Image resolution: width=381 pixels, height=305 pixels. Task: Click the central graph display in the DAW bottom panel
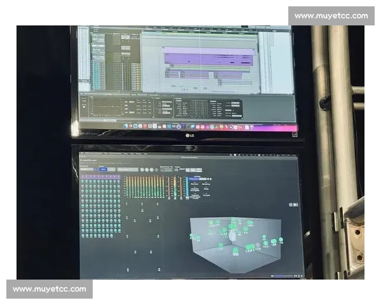(x=199, y=108)
